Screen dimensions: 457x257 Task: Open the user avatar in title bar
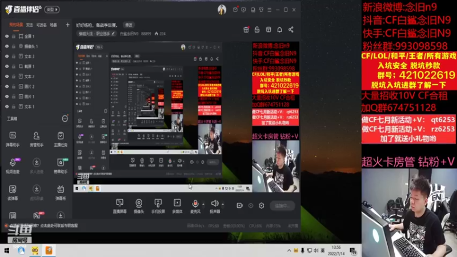pyautogui.click(x=222, y=10)
